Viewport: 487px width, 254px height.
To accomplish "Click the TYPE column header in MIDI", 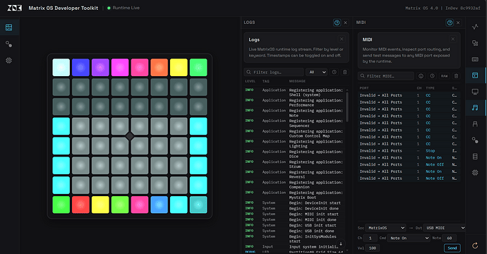I will (x=430, y=88).
